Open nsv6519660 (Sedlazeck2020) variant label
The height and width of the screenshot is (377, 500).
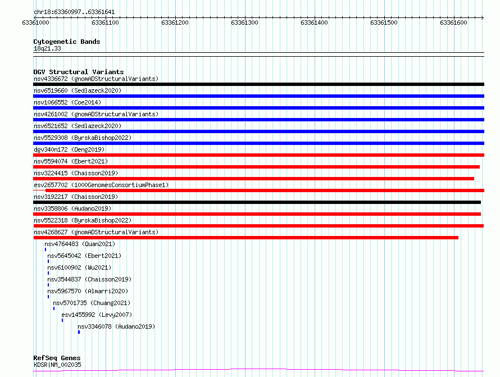(x=78, y=90)
